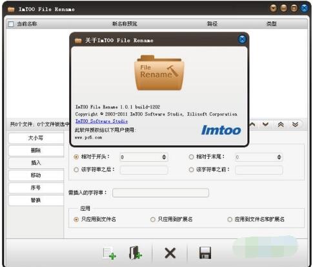Select 只应用到扩展名 radio option

pos(153,219)
